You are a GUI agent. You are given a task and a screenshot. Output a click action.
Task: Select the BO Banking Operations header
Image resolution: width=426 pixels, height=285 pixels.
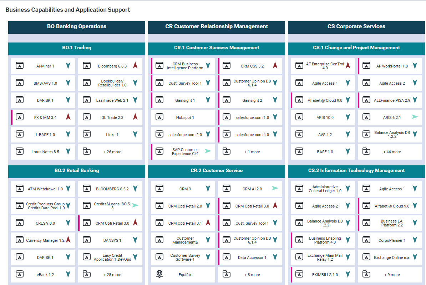77,26
